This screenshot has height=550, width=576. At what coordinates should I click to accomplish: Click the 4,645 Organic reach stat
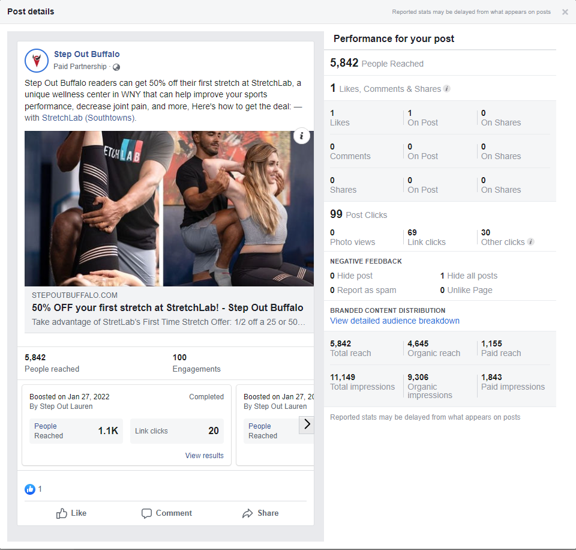(434, 348)
